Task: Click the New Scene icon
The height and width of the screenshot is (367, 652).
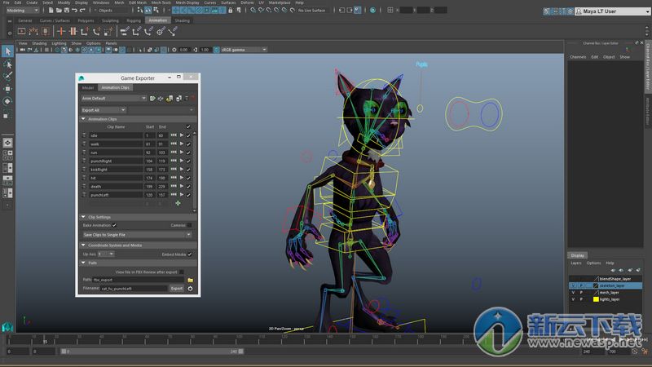Action: [51, 10]
